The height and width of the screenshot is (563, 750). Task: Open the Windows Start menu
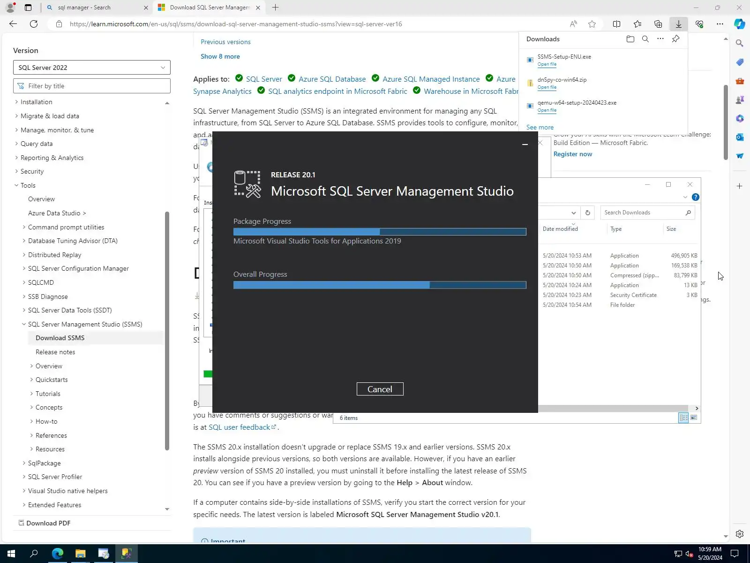(x=11, y=554)
